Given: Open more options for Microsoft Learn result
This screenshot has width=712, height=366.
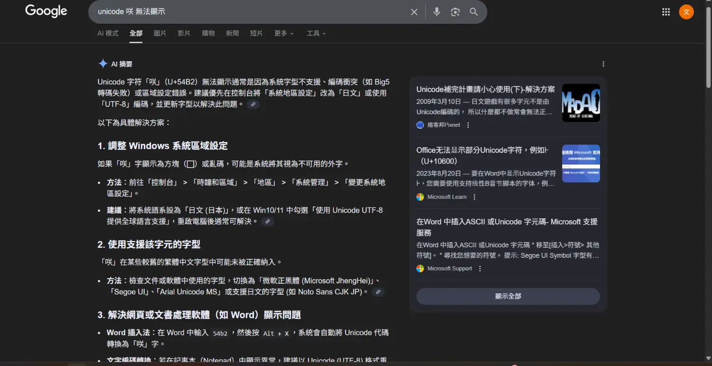Looking at the screenshot, I should tap(474, 197).
